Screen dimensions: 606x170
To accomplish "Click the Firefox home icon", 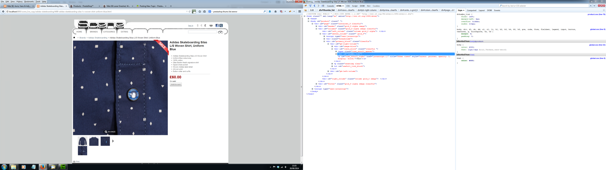I will pyautogui.click(x=275, y=11).
